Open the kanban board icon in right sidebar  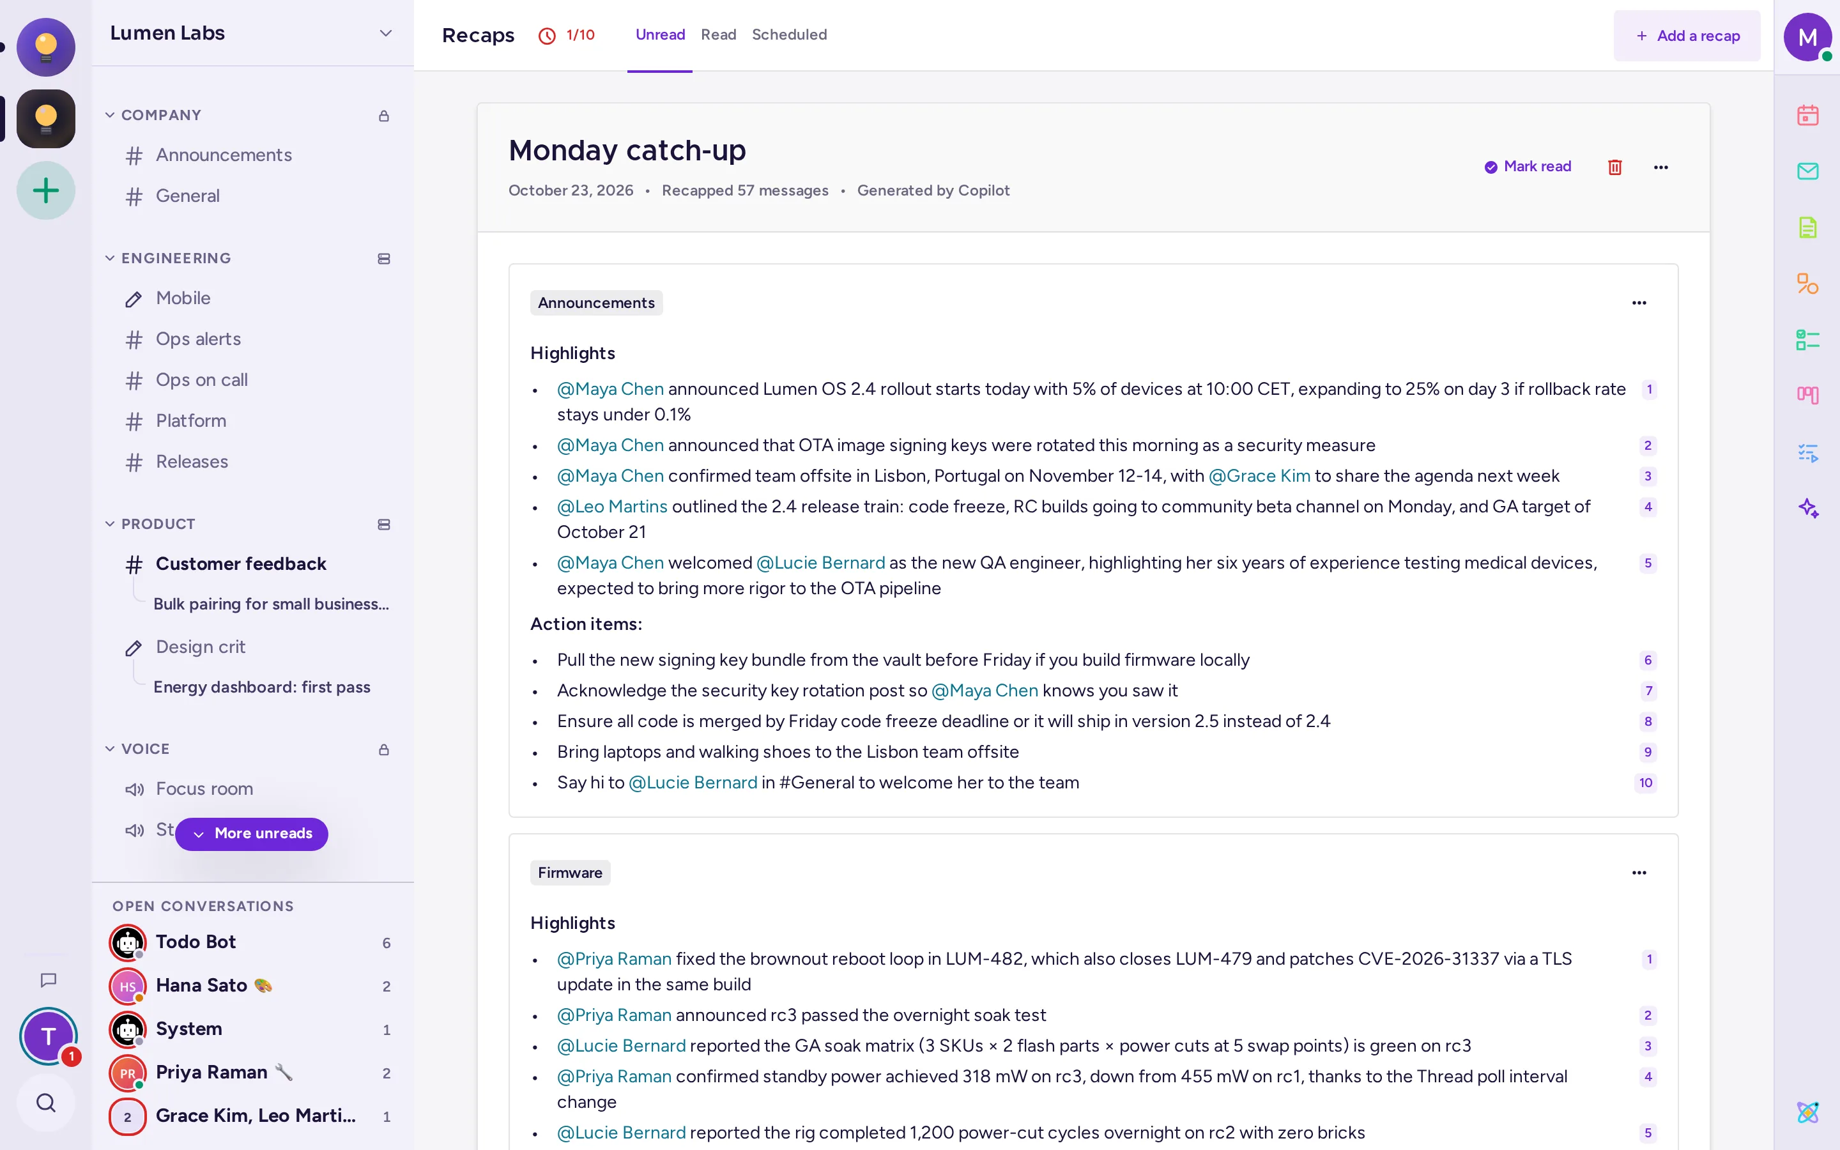click(1807, 395)
